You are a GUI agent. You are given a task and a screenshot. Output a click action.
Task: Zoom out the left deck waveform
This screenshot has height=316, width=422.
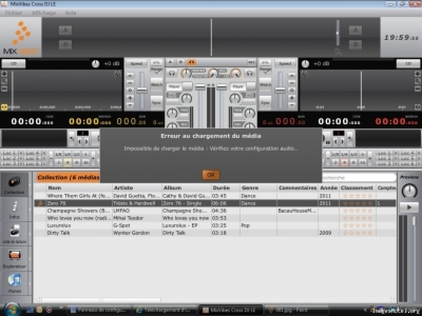4,88
